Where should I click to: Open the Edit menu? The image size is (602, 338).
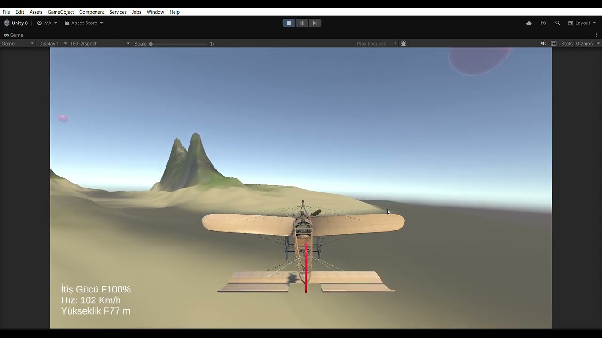[20, 12]
